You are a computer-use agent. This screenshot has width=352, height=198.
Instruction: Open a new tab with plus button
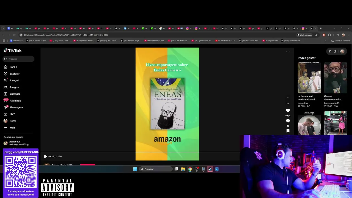320,28
